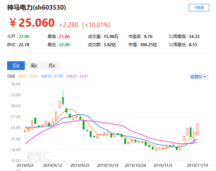The image size is (216, 171).
Task: Click the 21.00 y-axis label
Action: (x=16, y=139)
